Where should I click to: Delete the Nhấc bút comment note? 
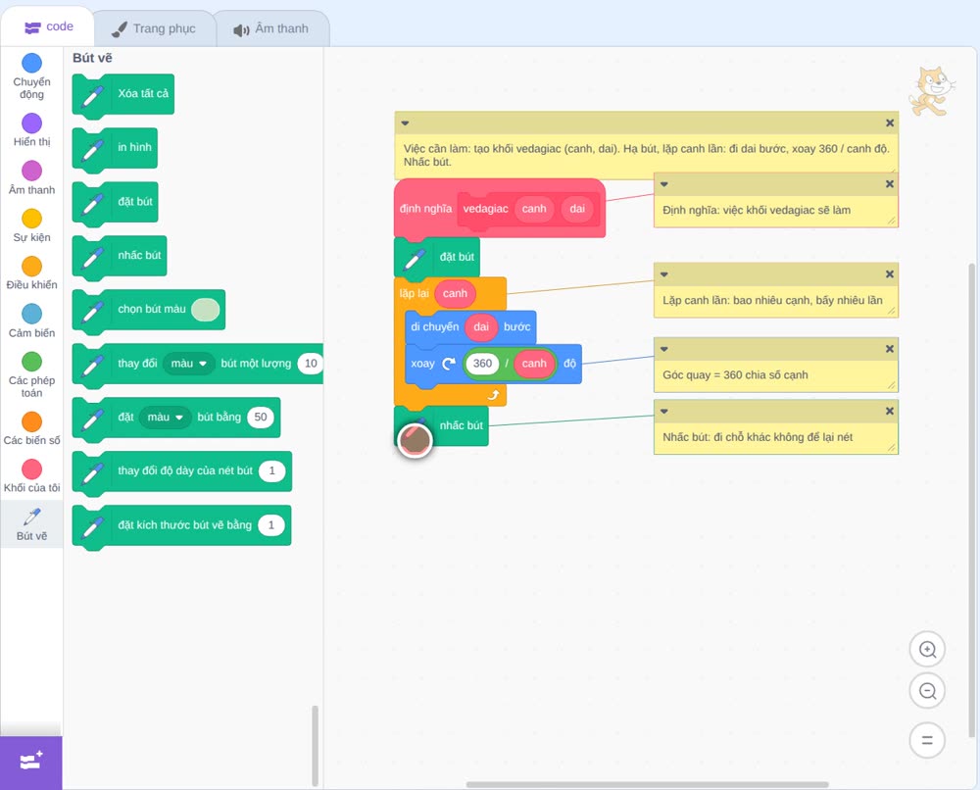click(890, 412)
